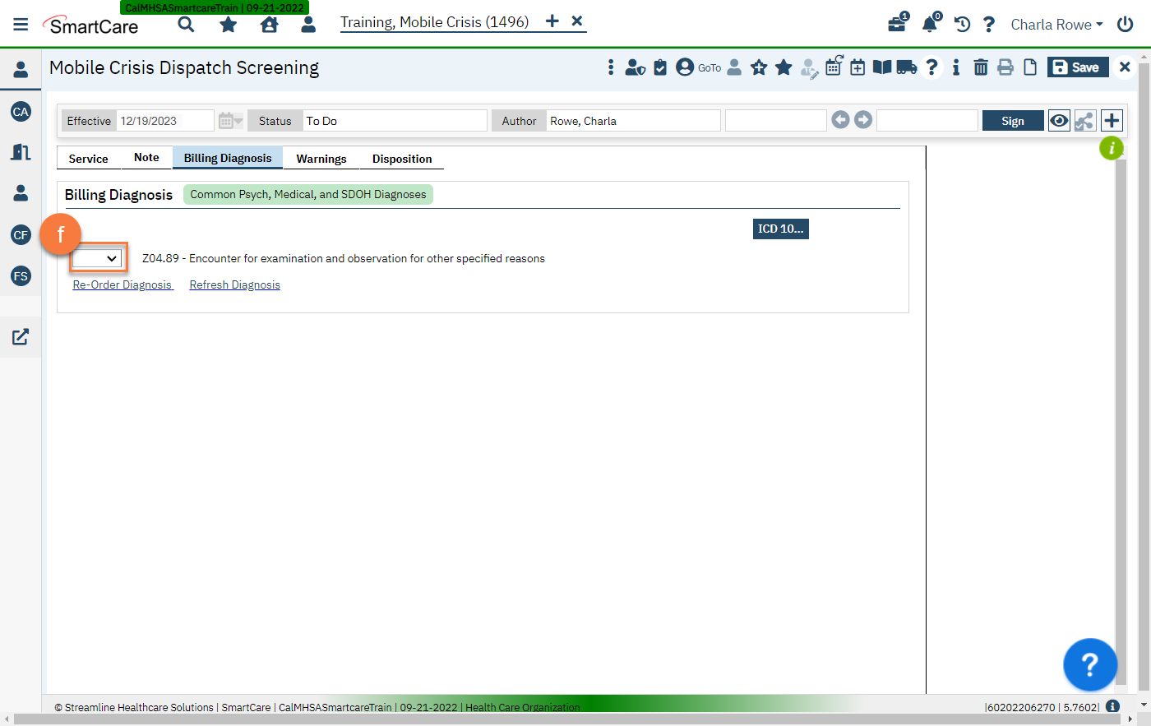This screenshot has height=726, width=1151.
Task: Click the Refresh Diagnosis link
Action: coord(234,284)
